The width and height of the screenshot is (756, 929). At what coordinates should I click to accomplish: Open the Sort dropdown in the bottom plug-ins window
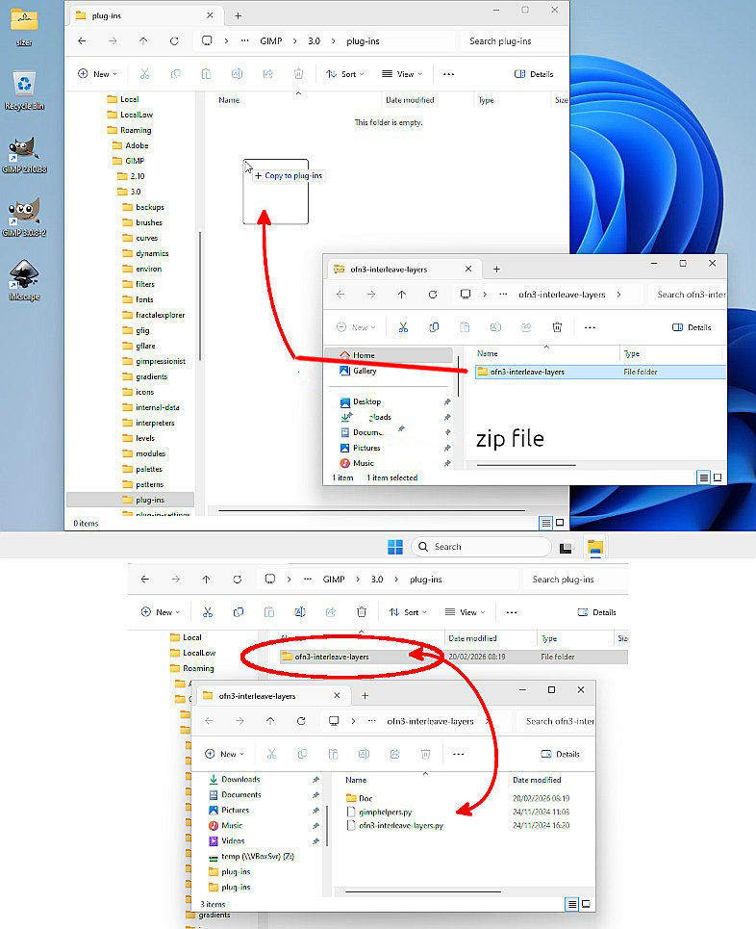click(408, 612)
